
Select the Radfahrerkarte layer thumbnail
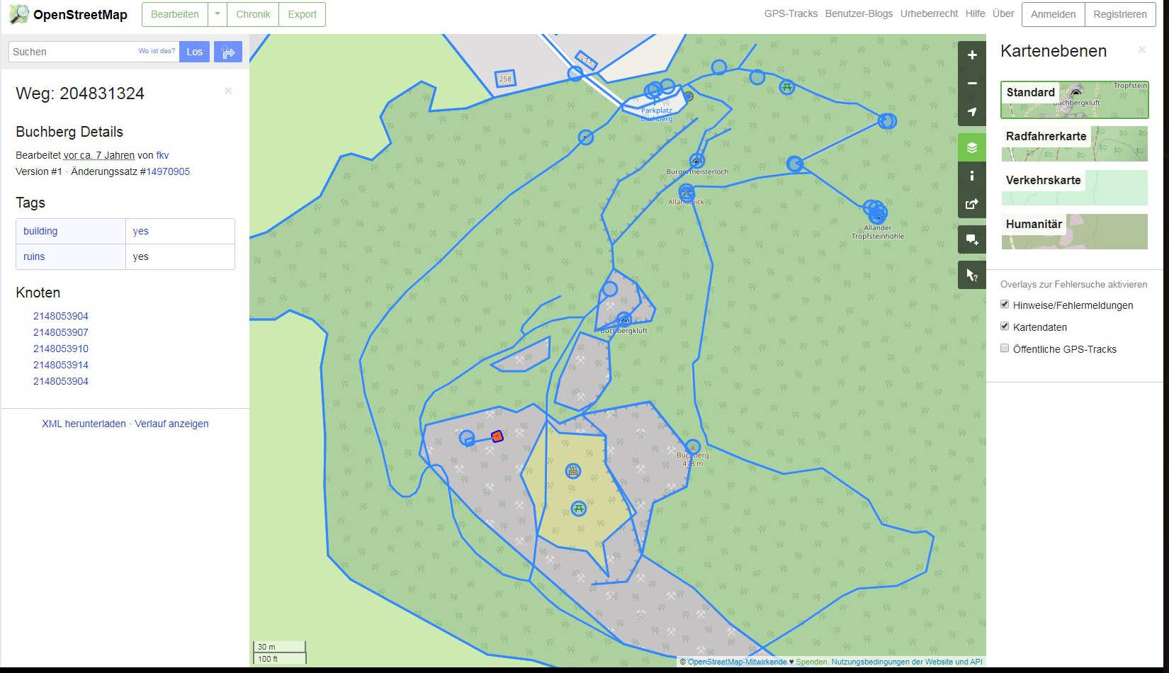(1074, 144)
